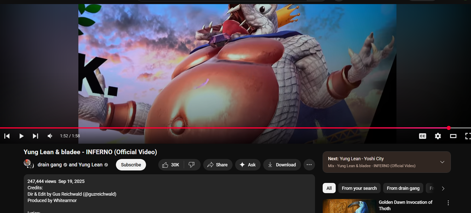Enter full screen mode
Image resolution: width=471 pixels, height=213 pixels.
pyautogui.click(x=467, y=136)
